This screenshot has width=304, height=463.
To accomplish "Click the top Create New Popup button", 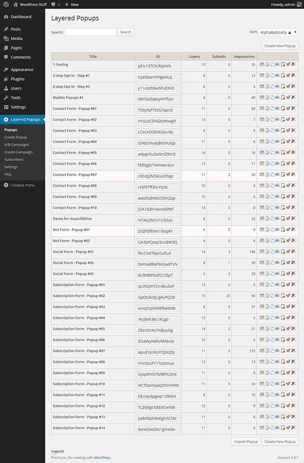I will (280, 46).
